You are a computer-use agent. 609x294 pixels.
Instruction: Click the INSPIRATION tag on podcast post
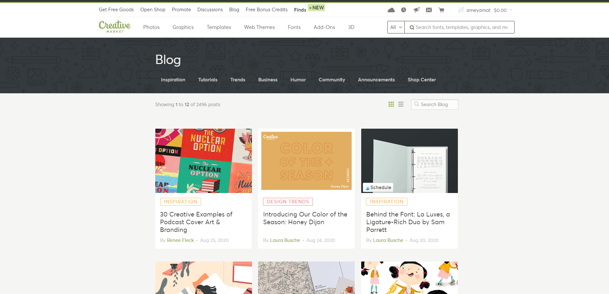pyautogui.click(x=180, y=202)
